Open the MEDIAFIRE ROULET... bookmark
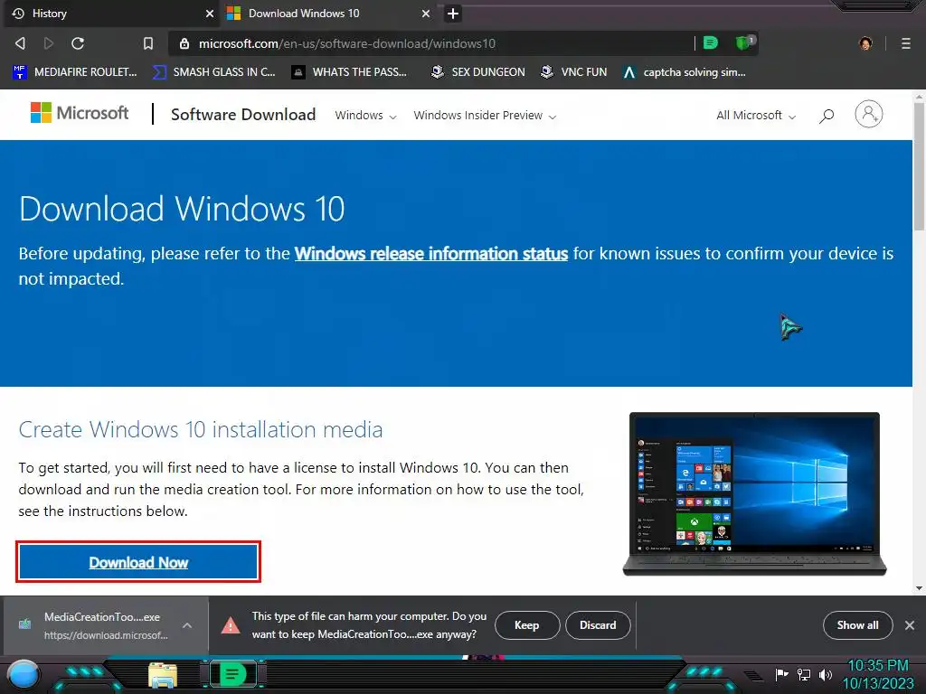Image resolution: width=926 pixels, height=694 pixels. (75, 72)
